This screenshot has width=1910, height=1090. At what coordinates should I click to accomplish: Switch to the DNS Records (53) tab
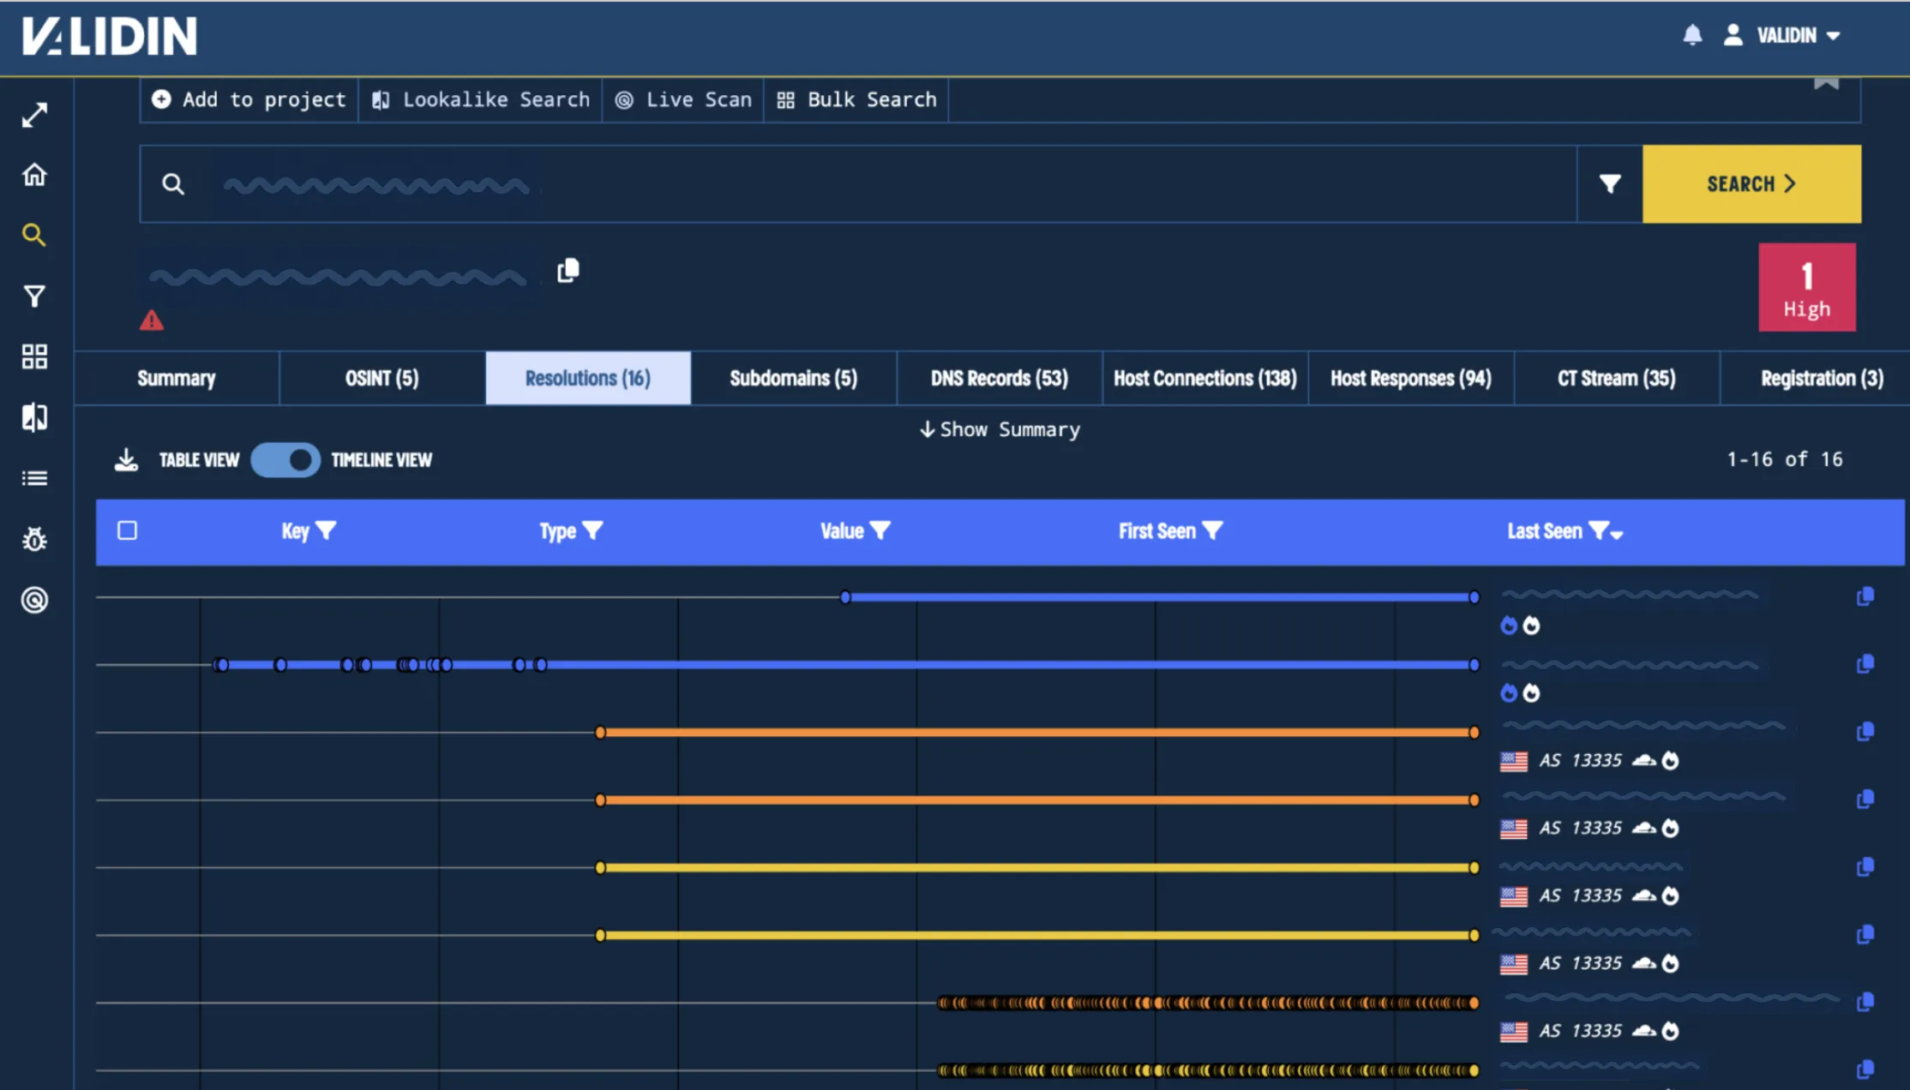(1000, 378)
